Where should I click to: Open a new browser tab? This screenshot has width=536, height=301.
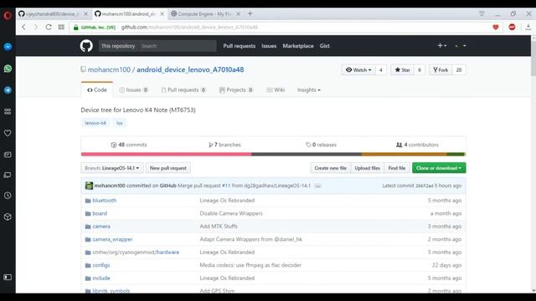[250, 13]
